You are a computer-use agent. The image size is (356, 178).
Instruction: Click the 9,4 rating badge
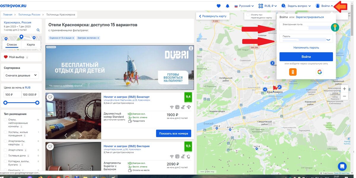188,97
